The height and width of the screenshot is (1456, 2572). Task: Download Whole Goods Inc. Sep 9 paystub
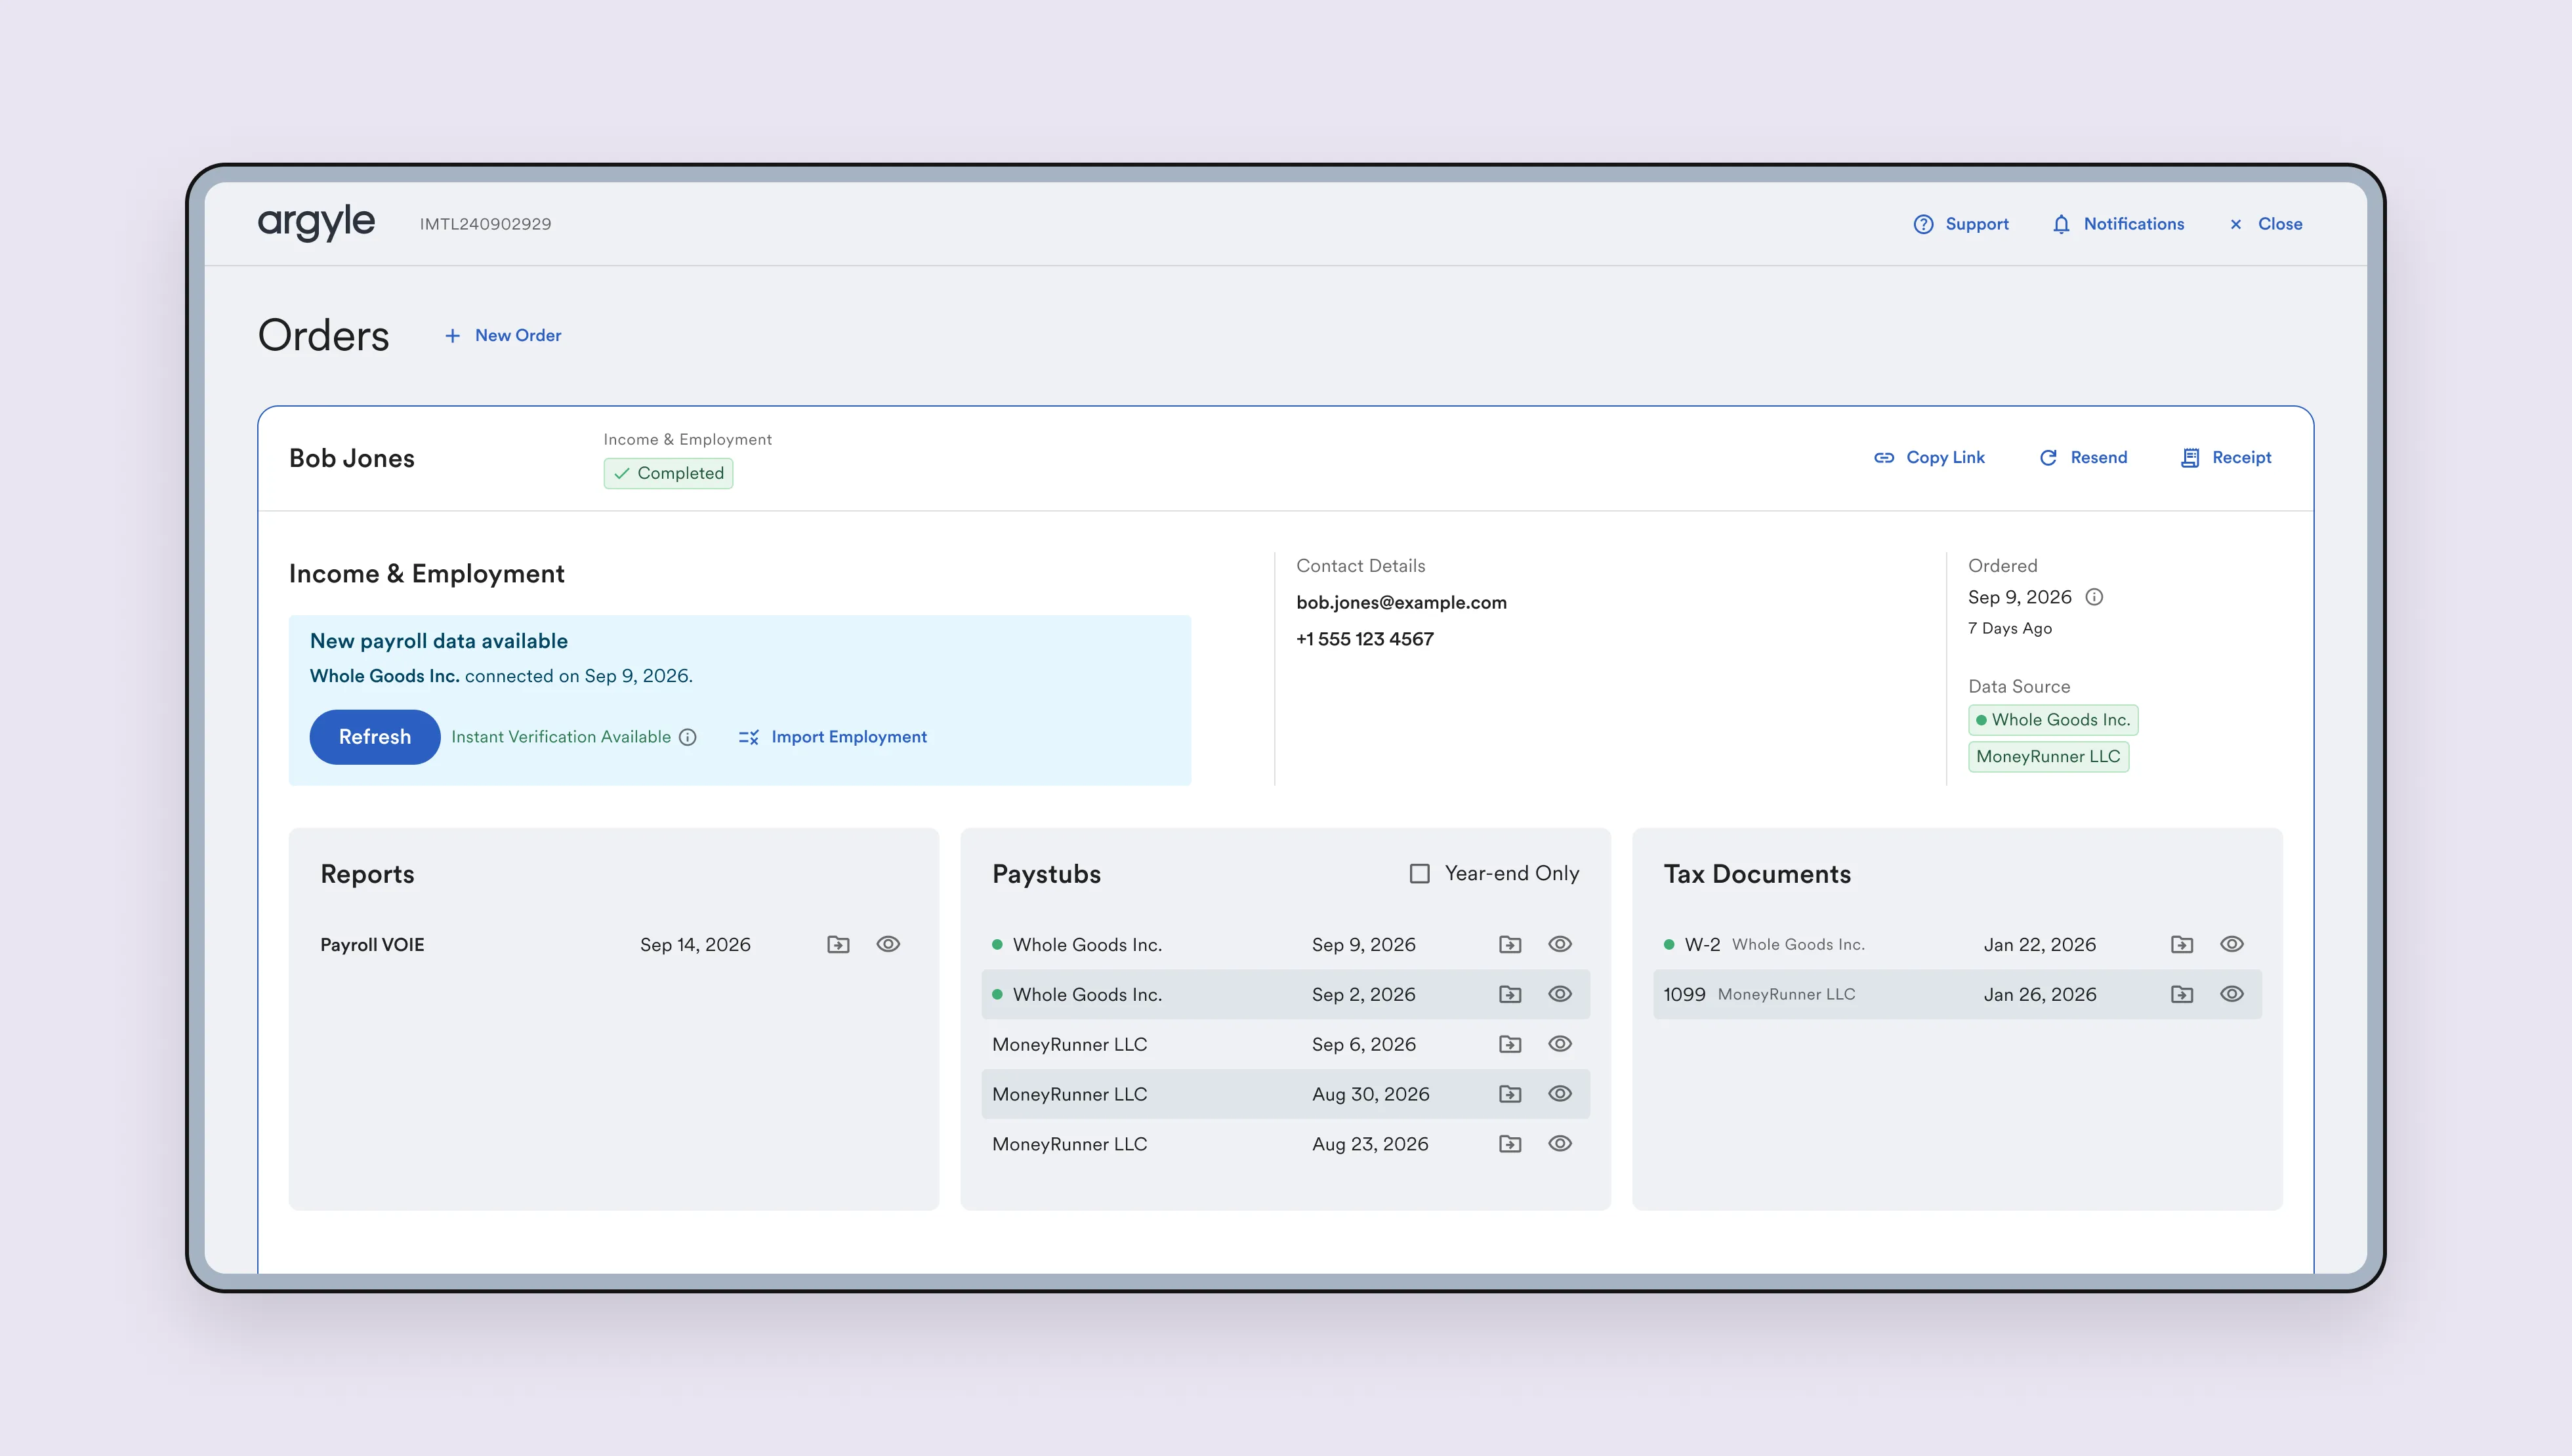pos(1510,945)
